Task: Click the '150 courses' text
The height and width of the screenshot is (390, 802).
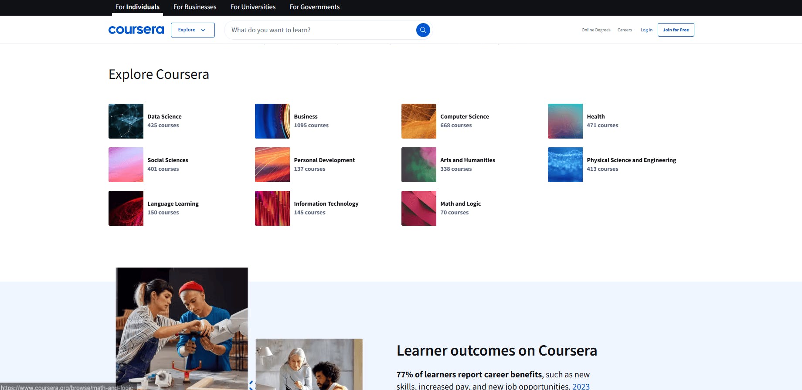Action: tap(163, 213)
